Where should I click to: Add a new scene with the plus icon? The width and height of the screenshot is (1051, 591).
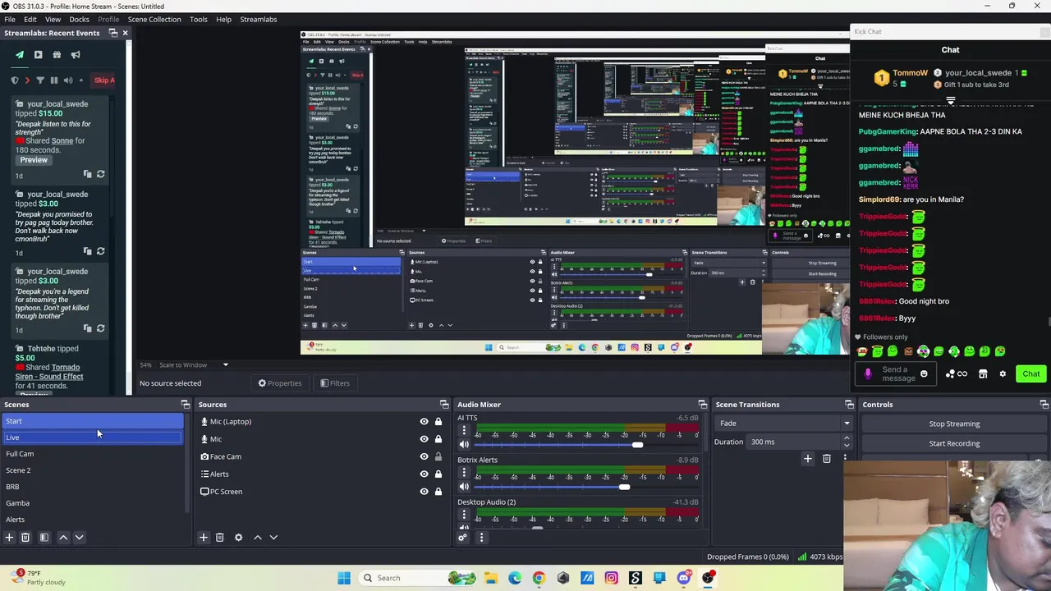9,538
